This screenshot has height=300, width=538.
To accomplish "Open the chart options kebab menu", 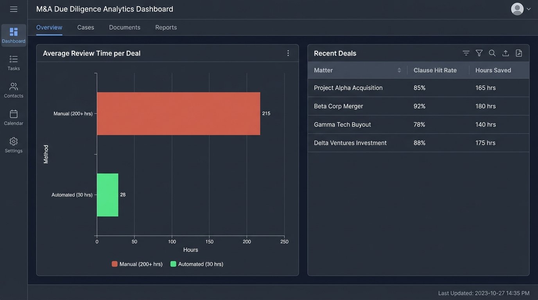I will coord(288,53).
